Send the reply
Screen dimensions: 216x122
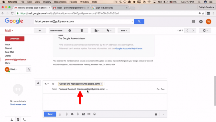click(x=50, y=114)
